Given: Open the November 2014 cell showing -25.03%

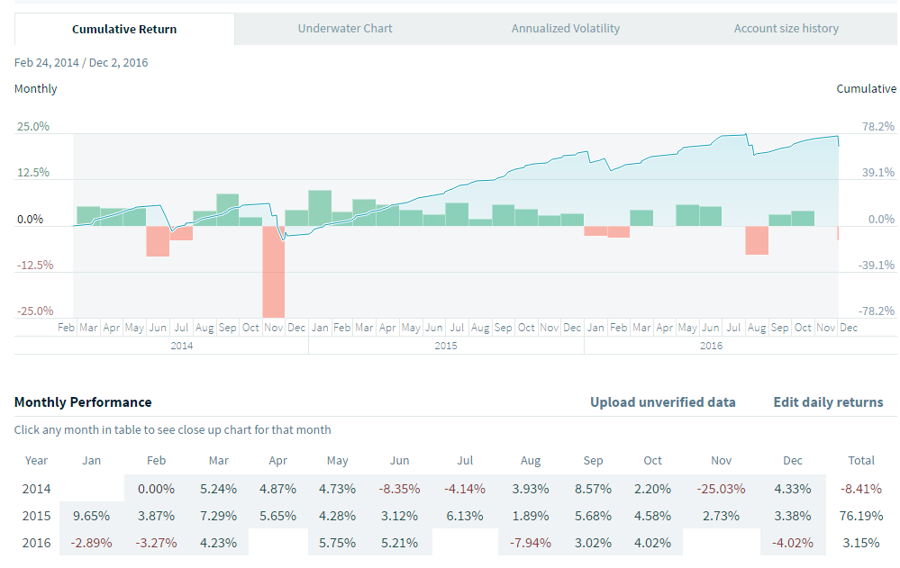Looking at the screenshot, I should point(721,489).
